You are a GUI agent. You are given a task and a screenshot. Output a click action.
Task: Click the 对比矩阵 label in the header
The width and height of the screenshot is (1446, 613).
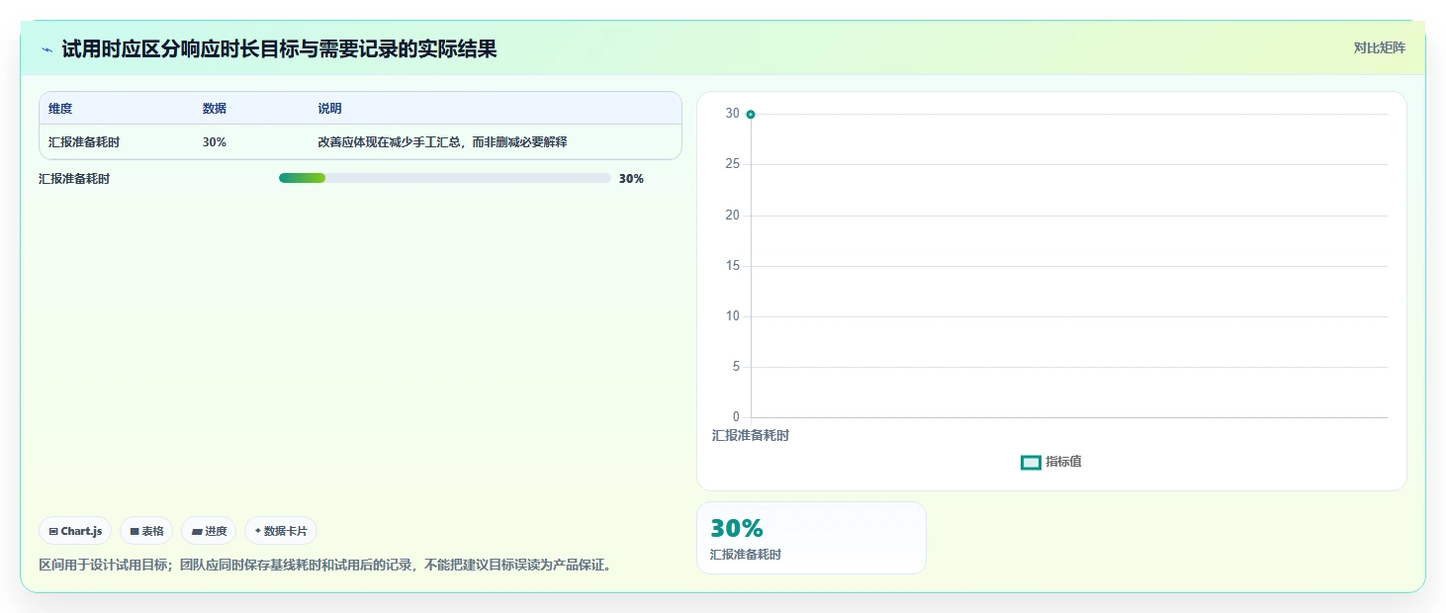(x=1379, y=47)
